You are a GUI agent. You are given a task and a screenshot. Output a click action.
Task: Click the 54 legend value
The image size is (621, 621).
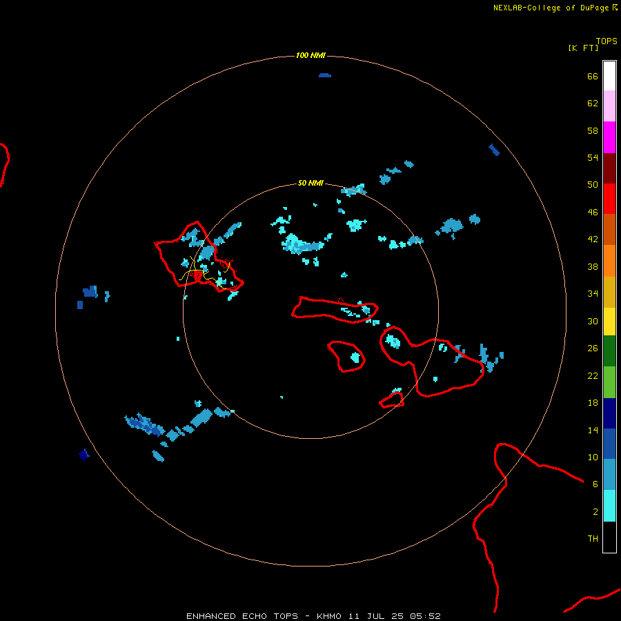pos(593,157)
